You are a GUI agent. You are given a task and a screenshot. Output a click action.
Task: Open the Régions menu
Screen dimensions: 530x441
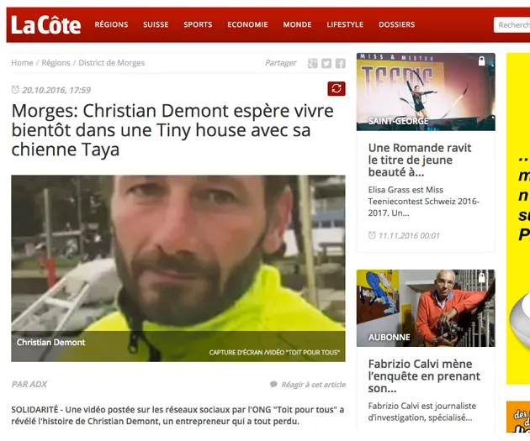click(111, 24)
